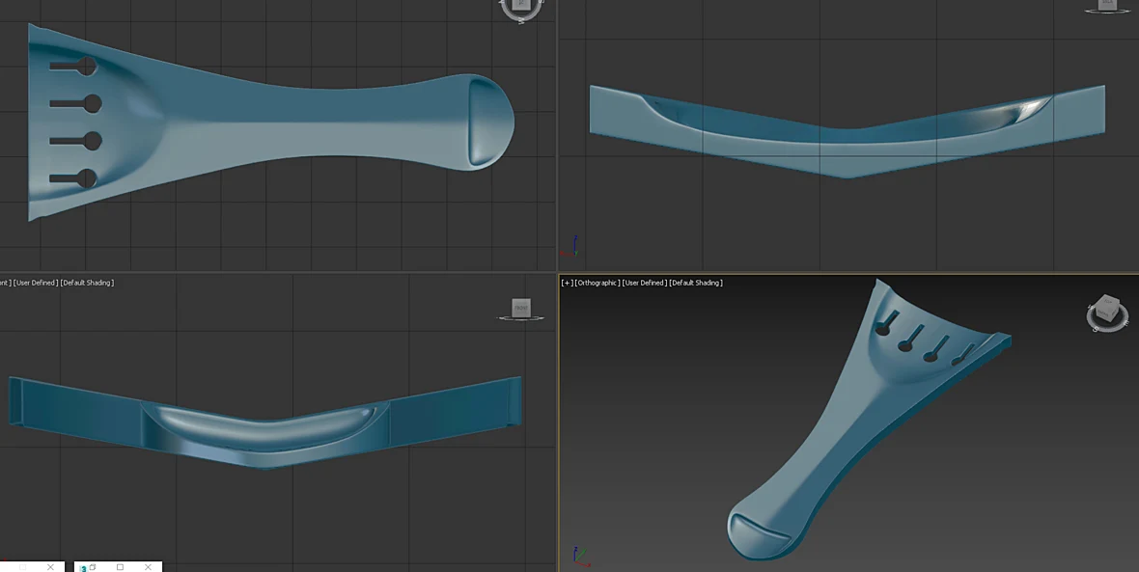The height and width of the screenshot is (572, 1139).
Task: Open [User Defined] menu in bottom-left viewport
Action: point(37,283)
